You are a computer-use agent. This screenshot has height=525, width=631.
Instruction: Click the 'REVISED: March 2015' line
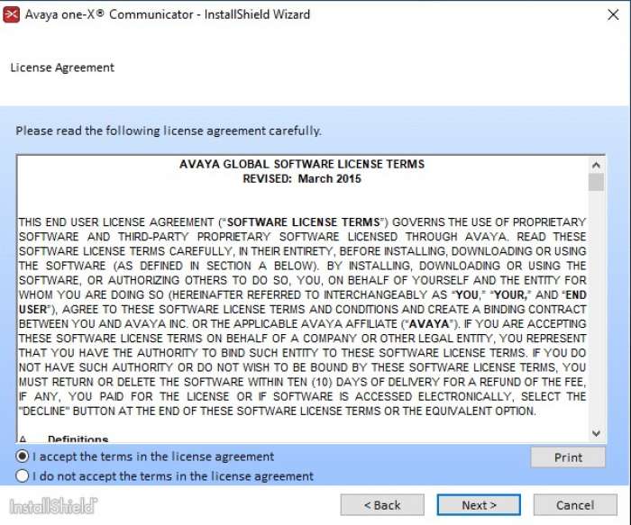tap(302, 179)
